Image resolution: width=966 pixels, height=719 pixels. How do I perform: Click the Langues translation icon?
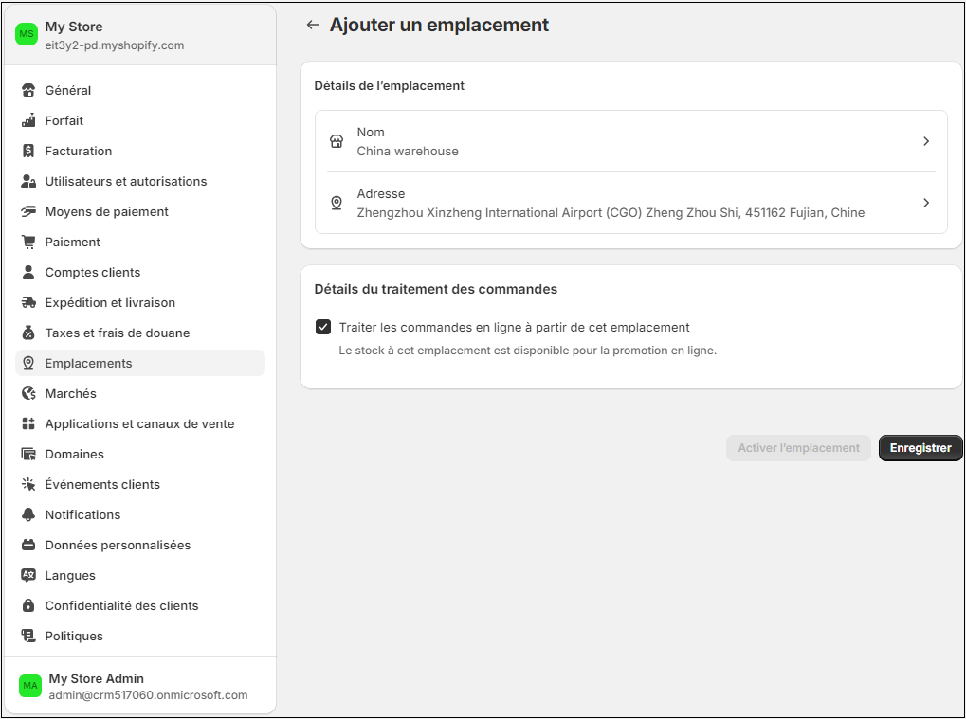28,576
